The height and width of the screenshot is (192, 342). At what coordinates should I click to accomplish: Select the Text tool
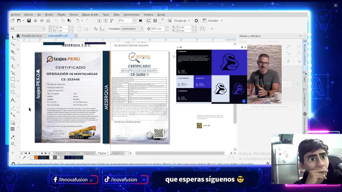[13, 100]
